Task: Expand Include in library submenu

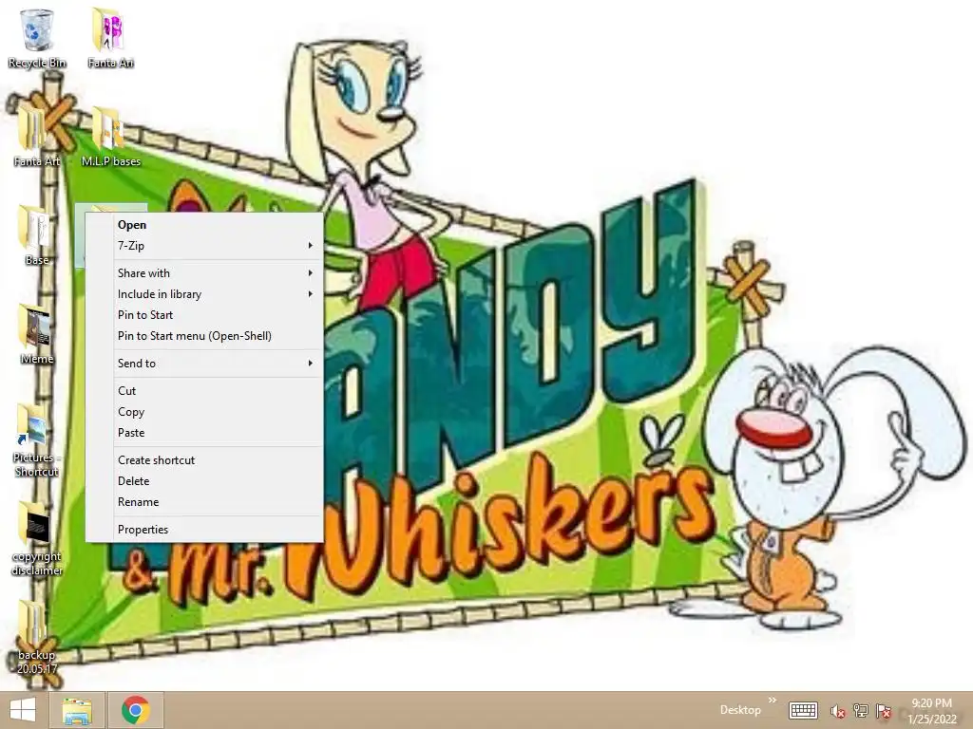Action: click(204, 294)
